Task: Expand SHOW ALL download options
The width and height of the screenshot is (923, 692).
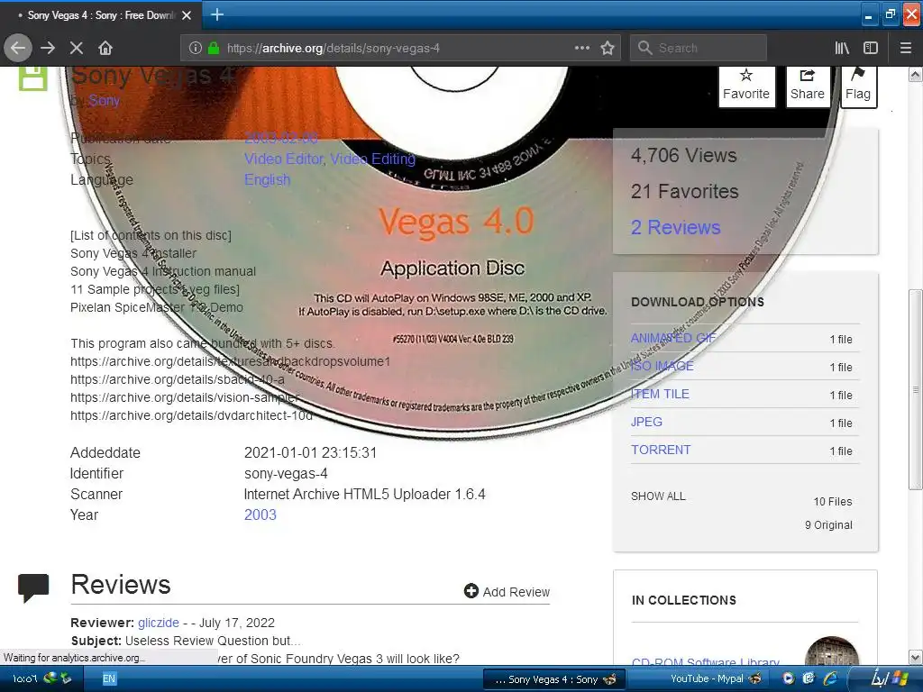Action: [x=658, y=496]
